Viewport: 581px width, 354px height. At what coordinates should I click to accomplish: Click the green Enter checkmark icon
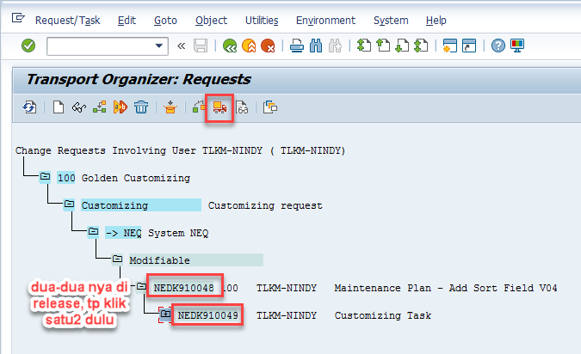tap(28, 46)
